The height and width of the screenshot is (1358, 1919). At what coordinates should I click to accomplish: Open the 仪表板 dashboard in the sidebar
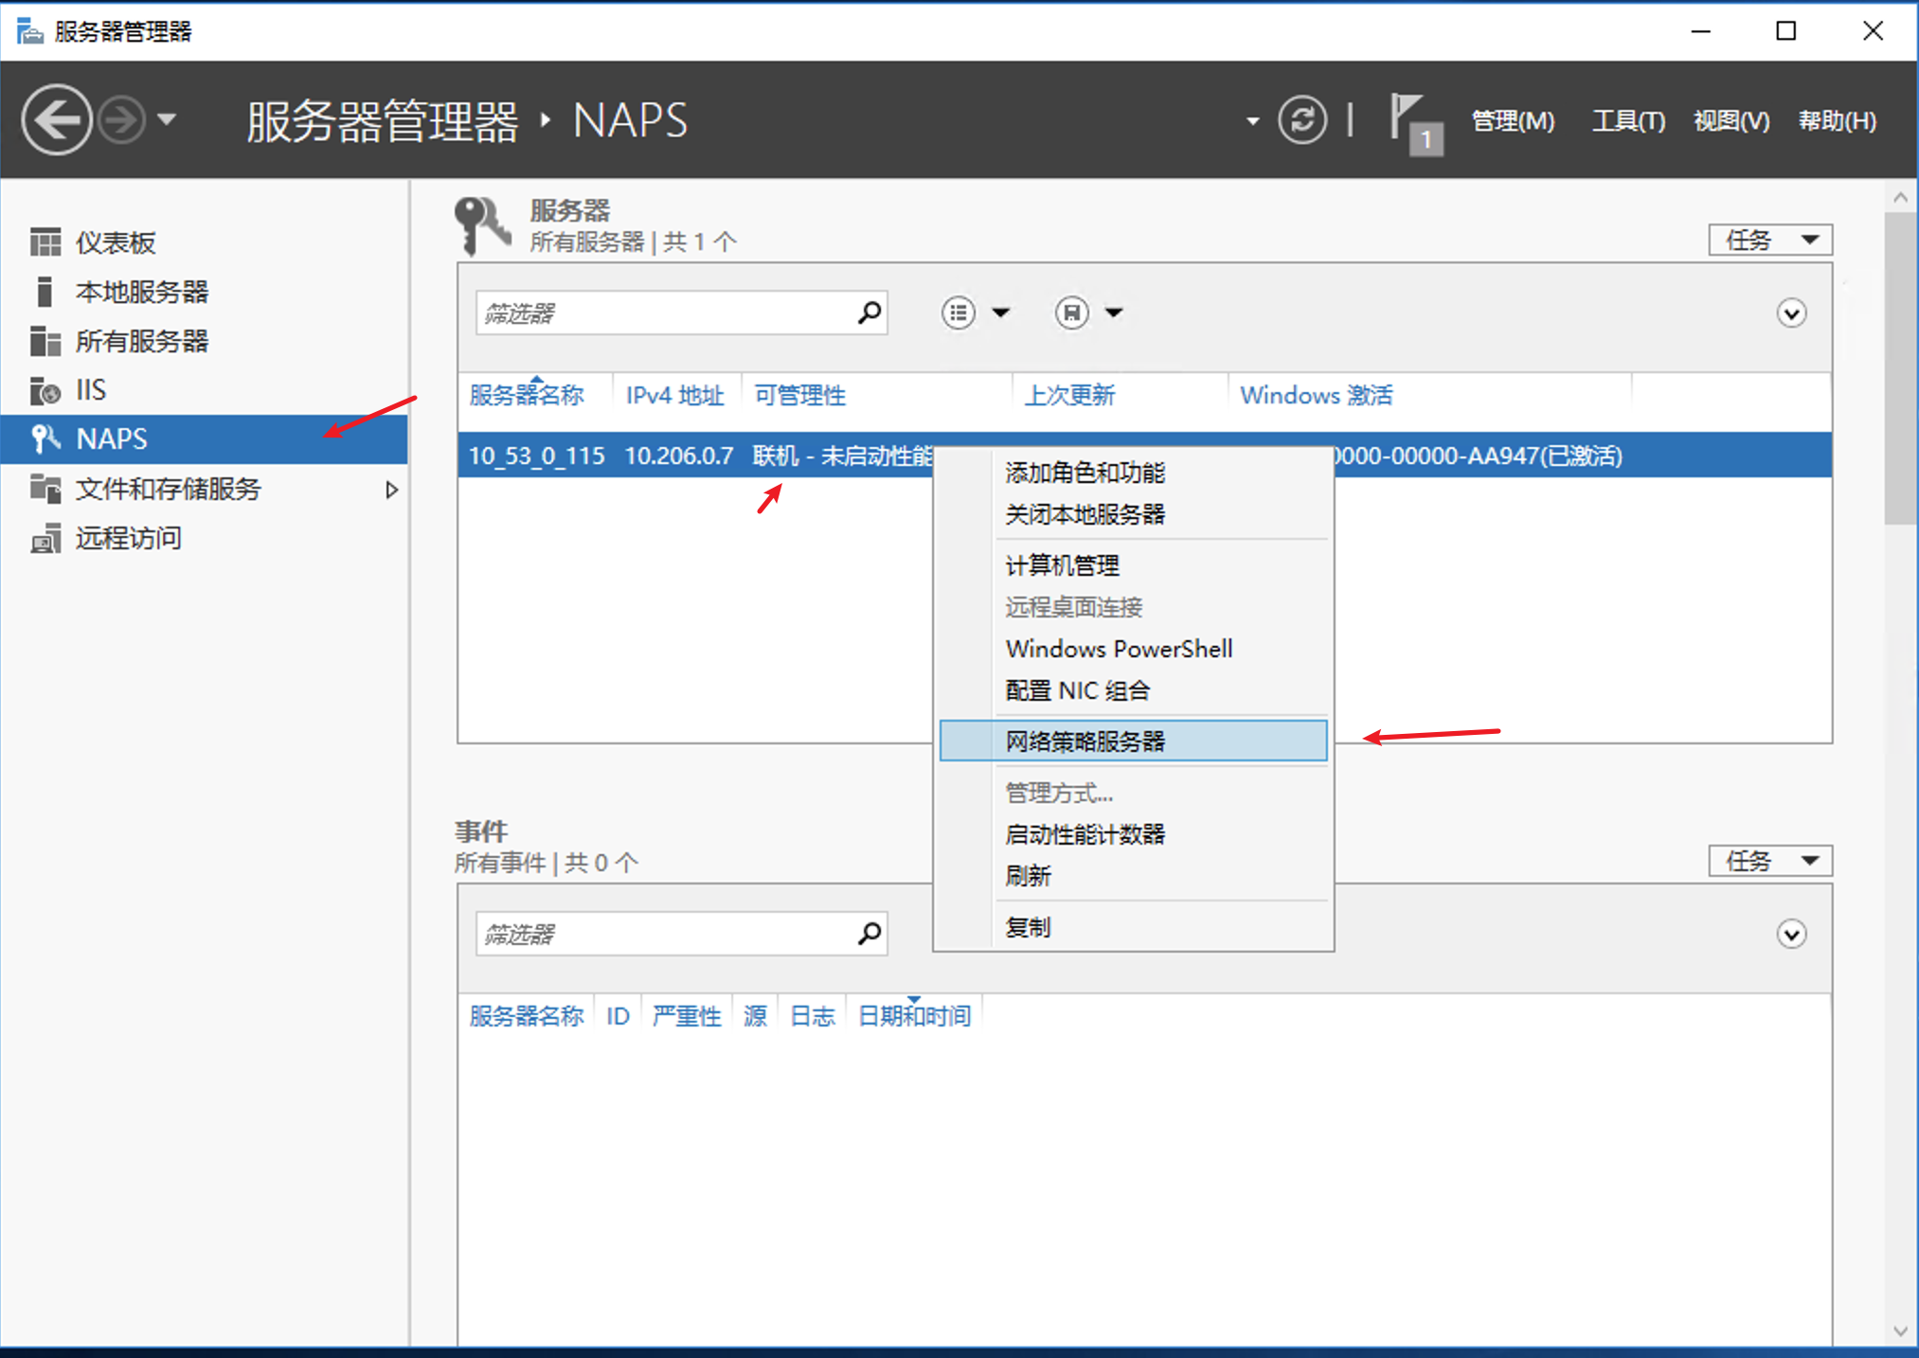[116, 241]
